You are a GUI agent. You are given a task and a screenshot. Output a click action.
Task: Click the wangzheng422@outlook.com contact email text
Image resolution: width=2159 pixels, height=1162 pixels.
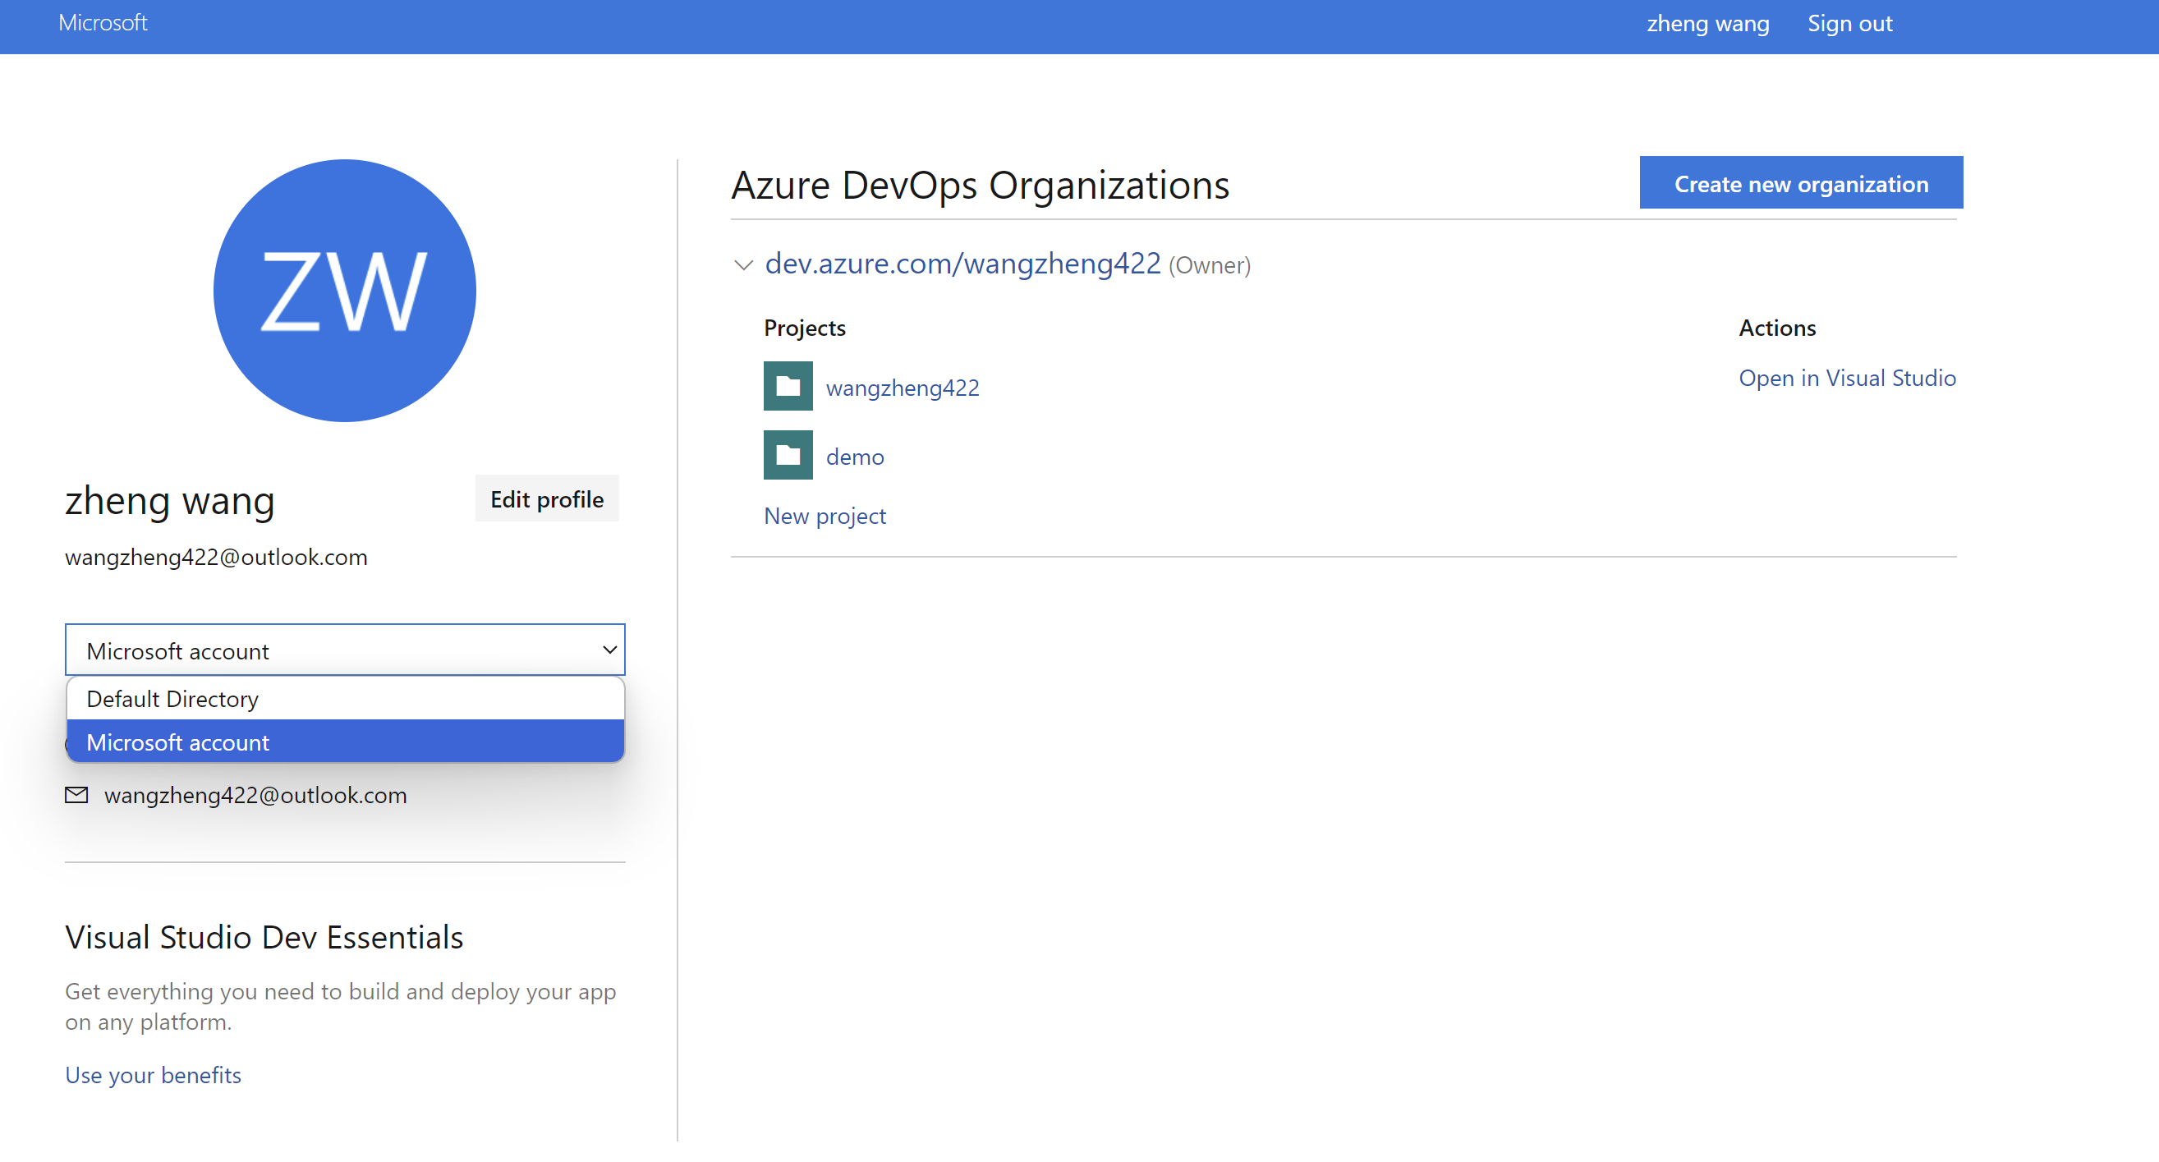pos(255,794)
